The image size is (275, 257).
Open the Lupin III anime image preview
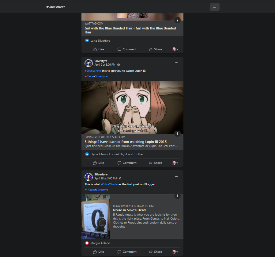tap(132, 107)
